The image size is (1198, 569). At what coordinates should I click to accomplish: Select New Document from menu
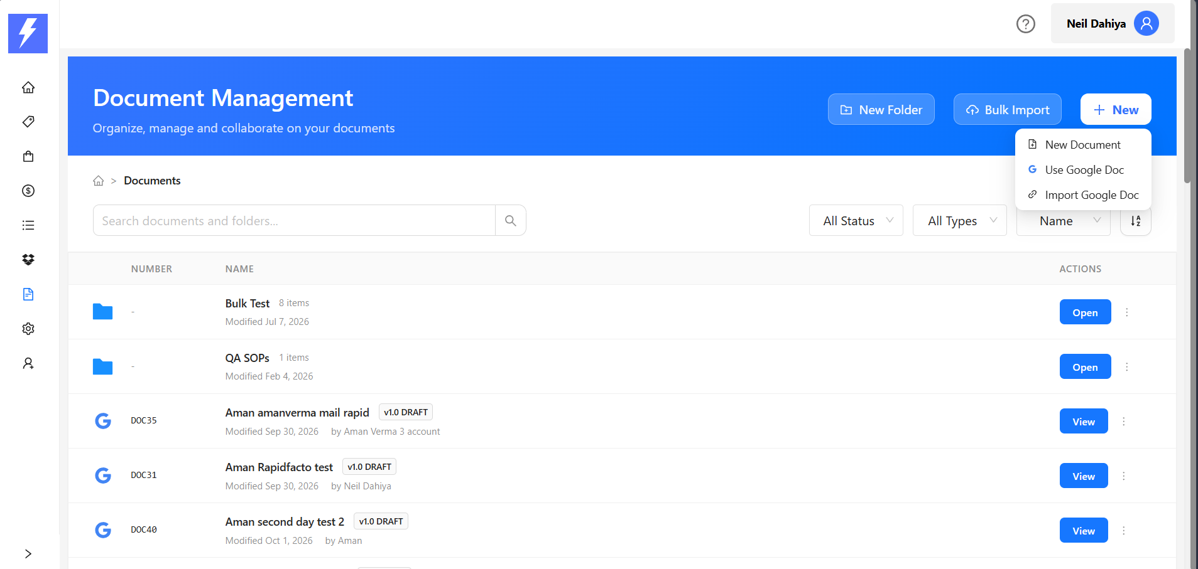pos(1083,144)
